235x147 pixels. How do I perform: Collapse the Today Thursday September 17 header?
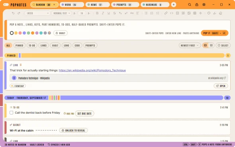point(114,98)
